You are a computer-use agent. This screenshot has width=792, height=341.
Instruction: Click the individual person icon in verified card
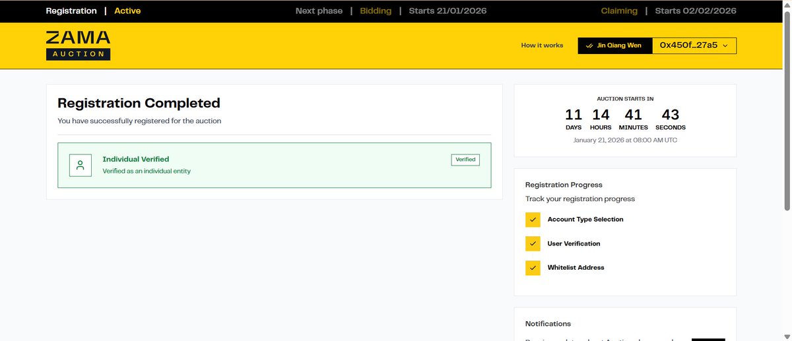coord(81,166)
